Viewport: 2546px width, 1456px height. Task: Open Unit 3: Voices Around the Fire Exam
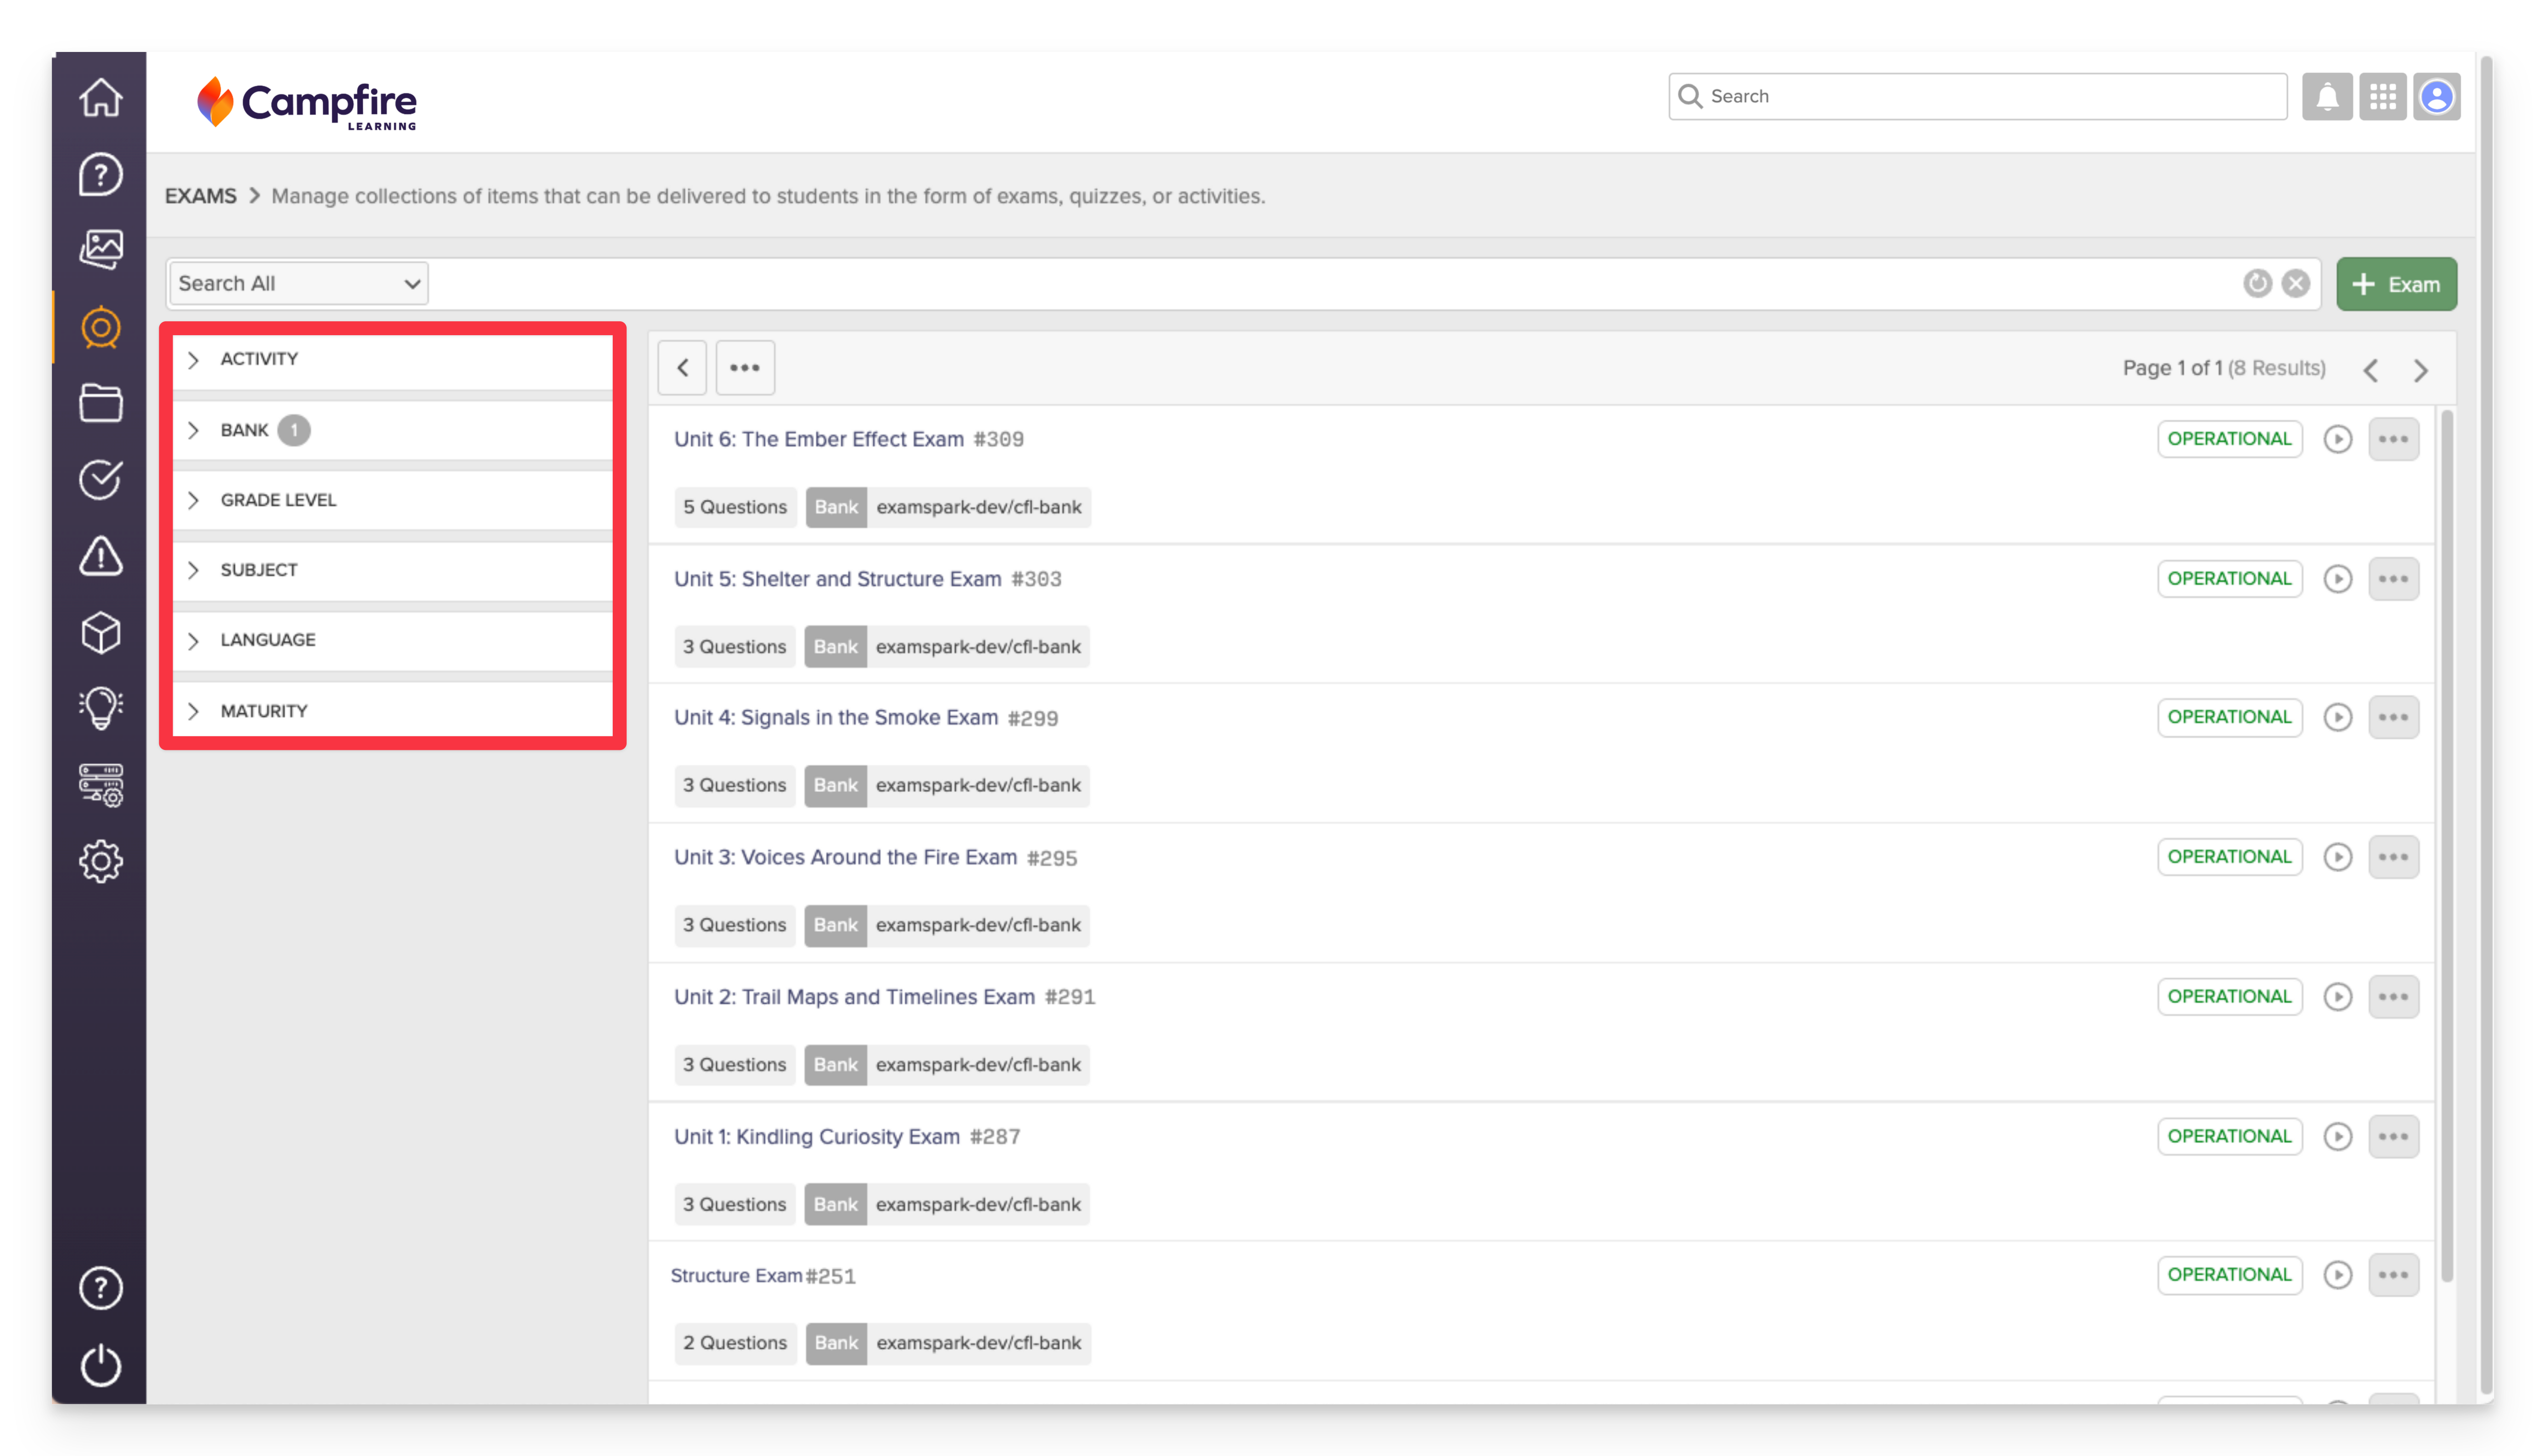[845, 857]
